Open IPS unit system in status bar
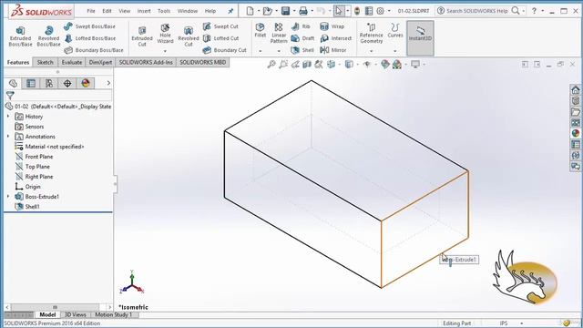 (x=504, y=323)
